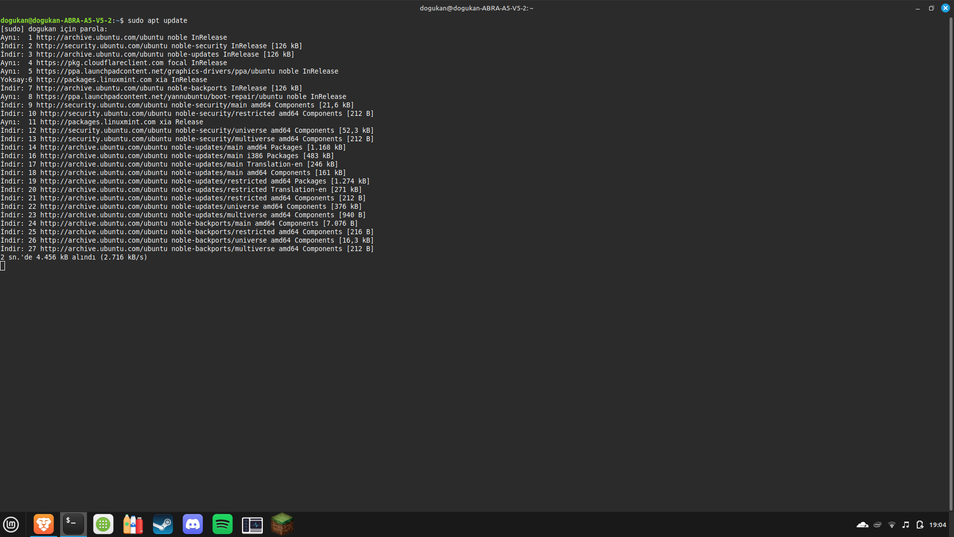Open Spotify from the taskbar
The width and height of the screenshot is (954, 537).
[223, 524]
